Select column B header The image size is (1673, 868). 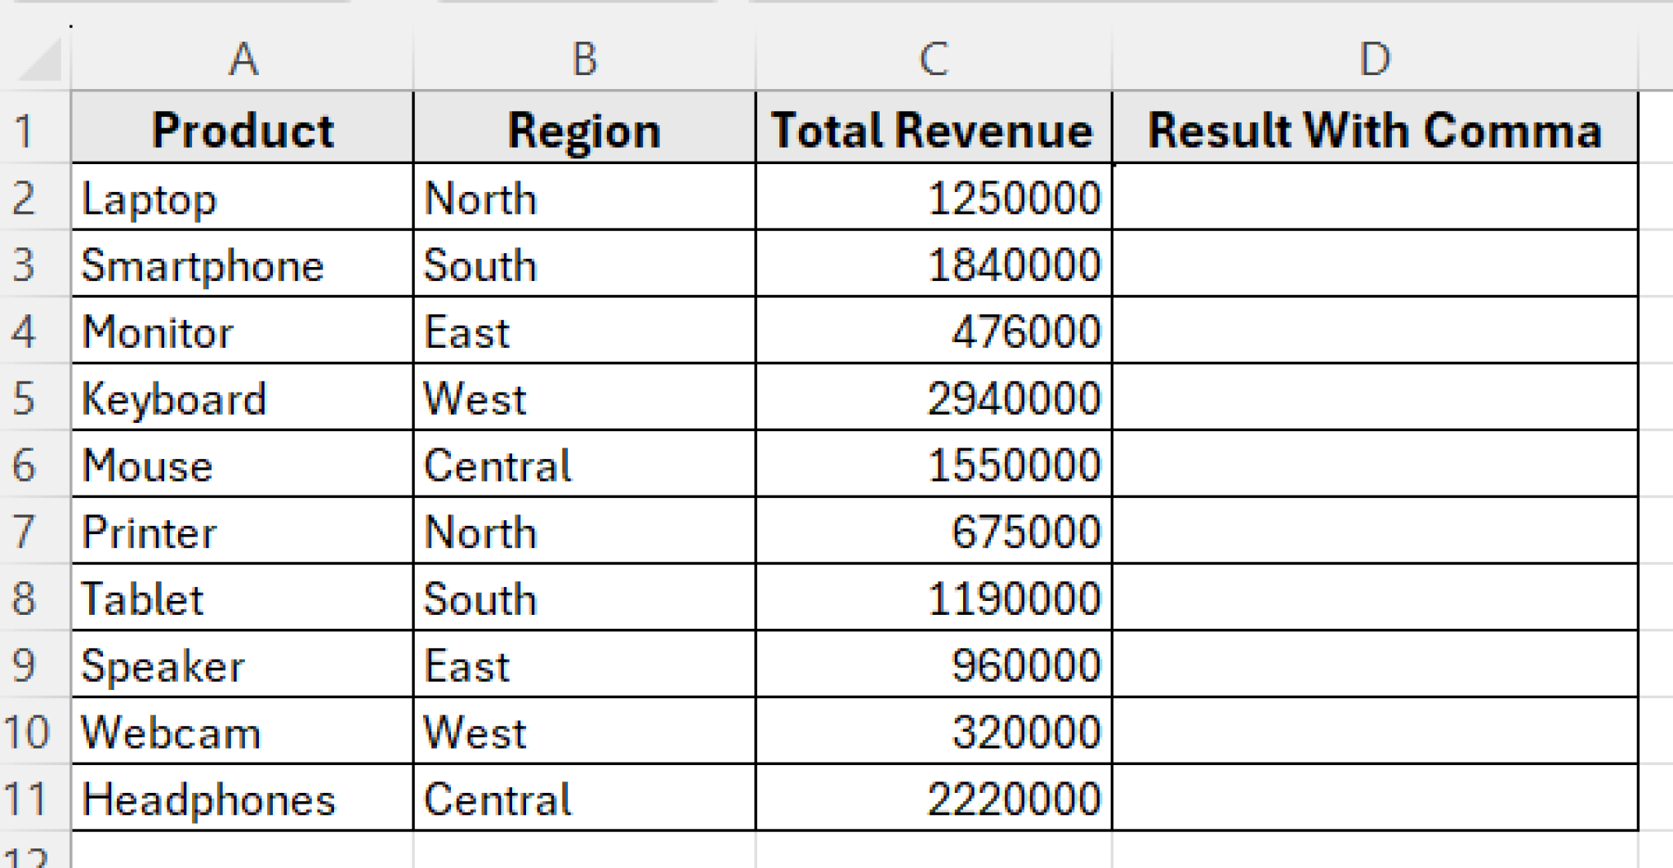coord(584,59)
